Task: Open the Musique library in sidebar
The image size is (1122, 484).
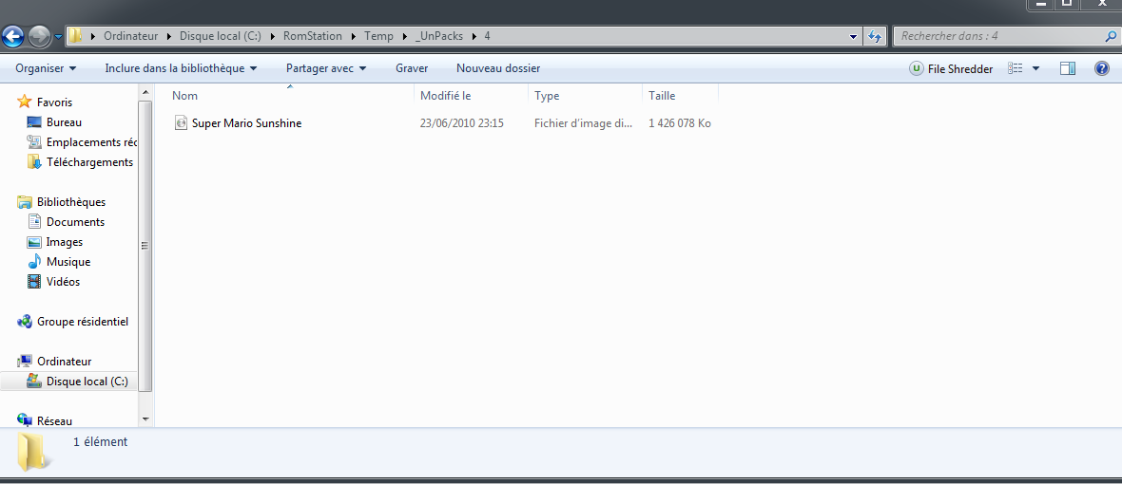Action: pyautogui.click(x=68, y=262)
